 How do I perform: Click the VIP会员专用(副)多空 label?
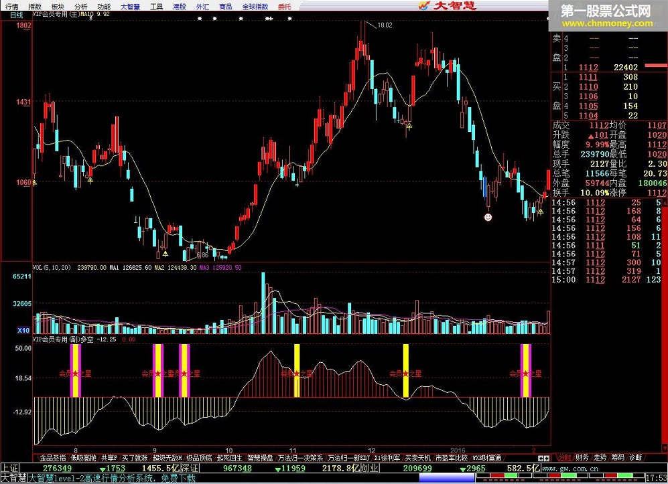(63, 339)
